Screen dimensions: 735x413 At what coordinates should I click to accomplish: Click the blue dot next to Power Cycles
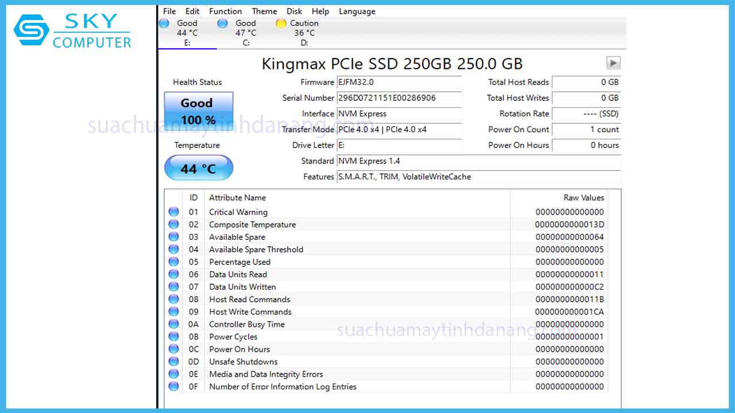pyautogui.click(x=173, y=337)
